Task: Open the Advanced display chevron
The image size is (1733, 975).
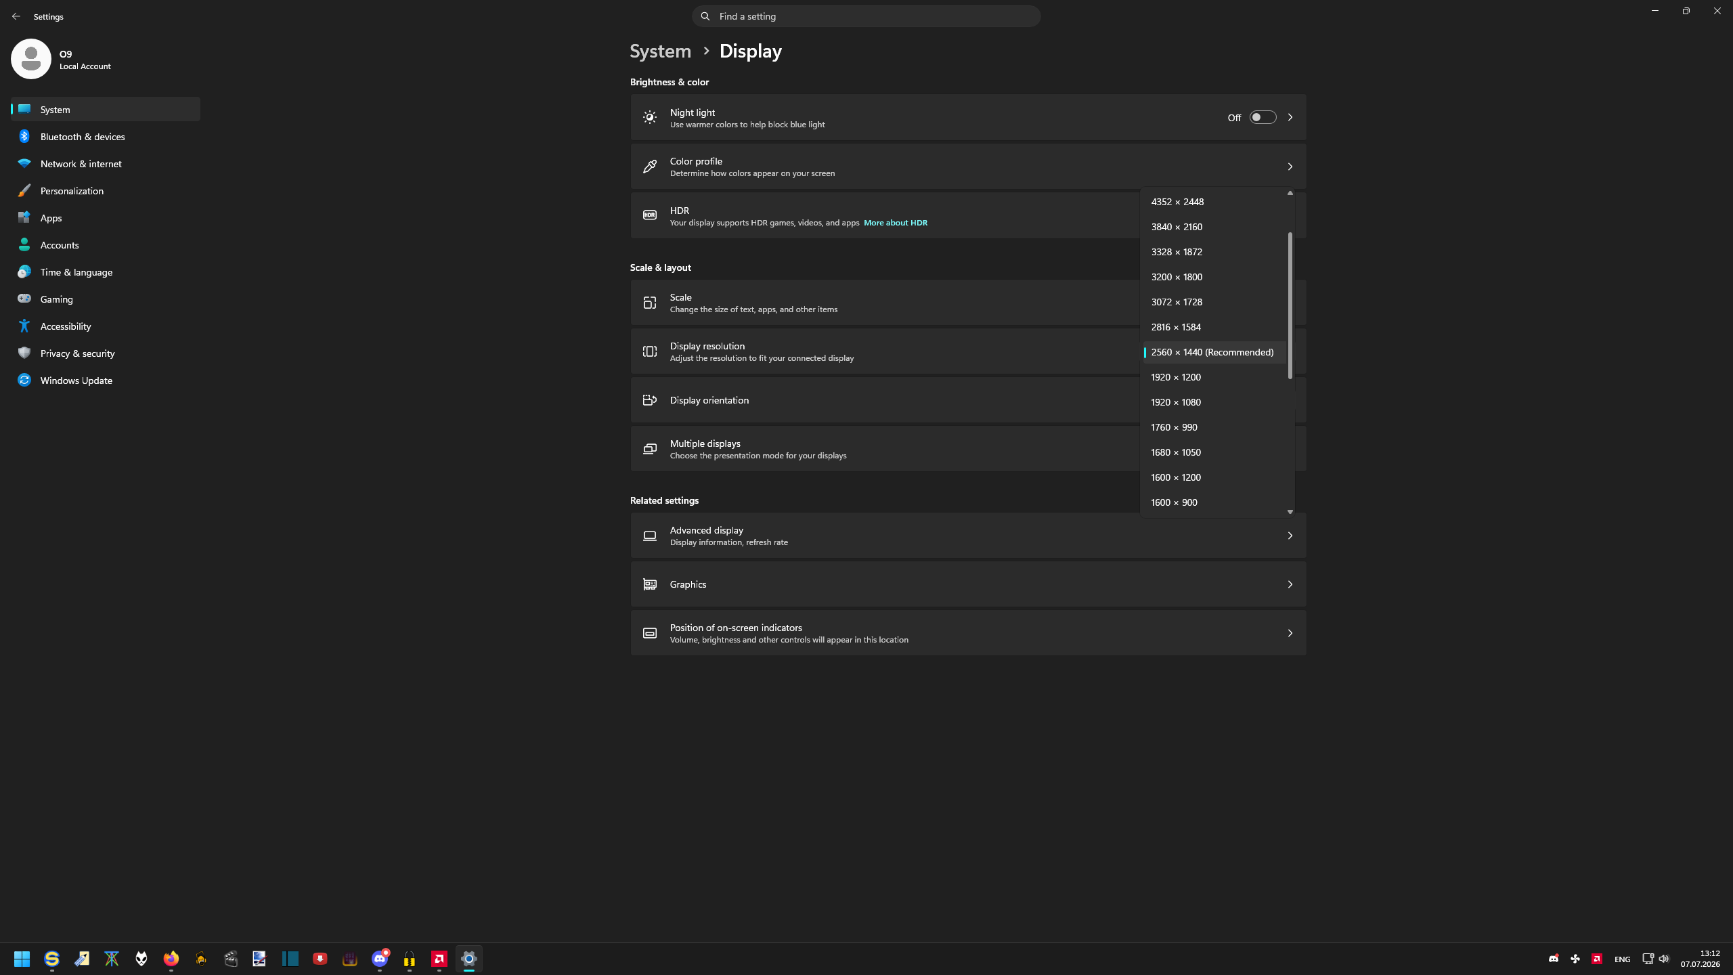Action: point(1290,536)
